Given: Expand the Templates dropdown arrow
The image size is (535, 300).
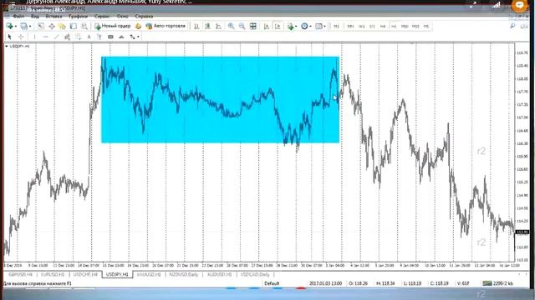Looking at the screenshot, I should (324, 26).
